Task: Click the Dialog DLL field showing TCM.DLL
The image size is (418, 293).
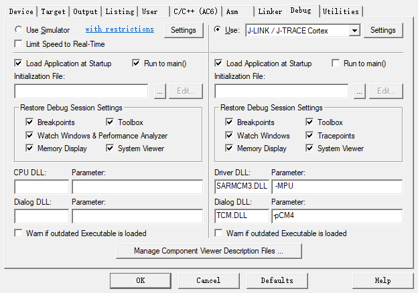Action: [x=240, y=216]
